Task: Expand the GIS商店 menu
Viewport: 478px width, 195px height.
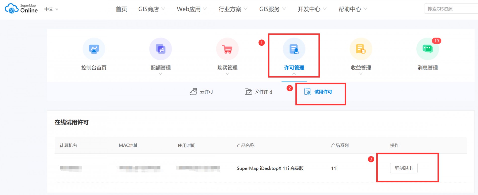Action: coord(151,9)
